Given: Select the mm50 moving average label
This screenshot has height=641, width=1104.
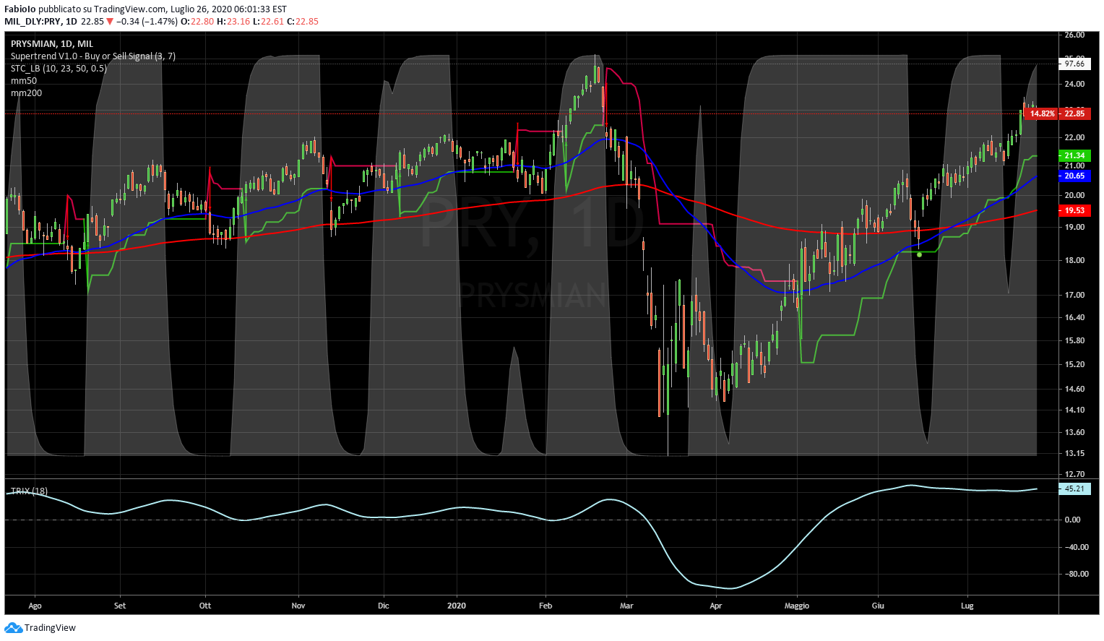Looking at the screenshot, I should click(x=24, y=81).
